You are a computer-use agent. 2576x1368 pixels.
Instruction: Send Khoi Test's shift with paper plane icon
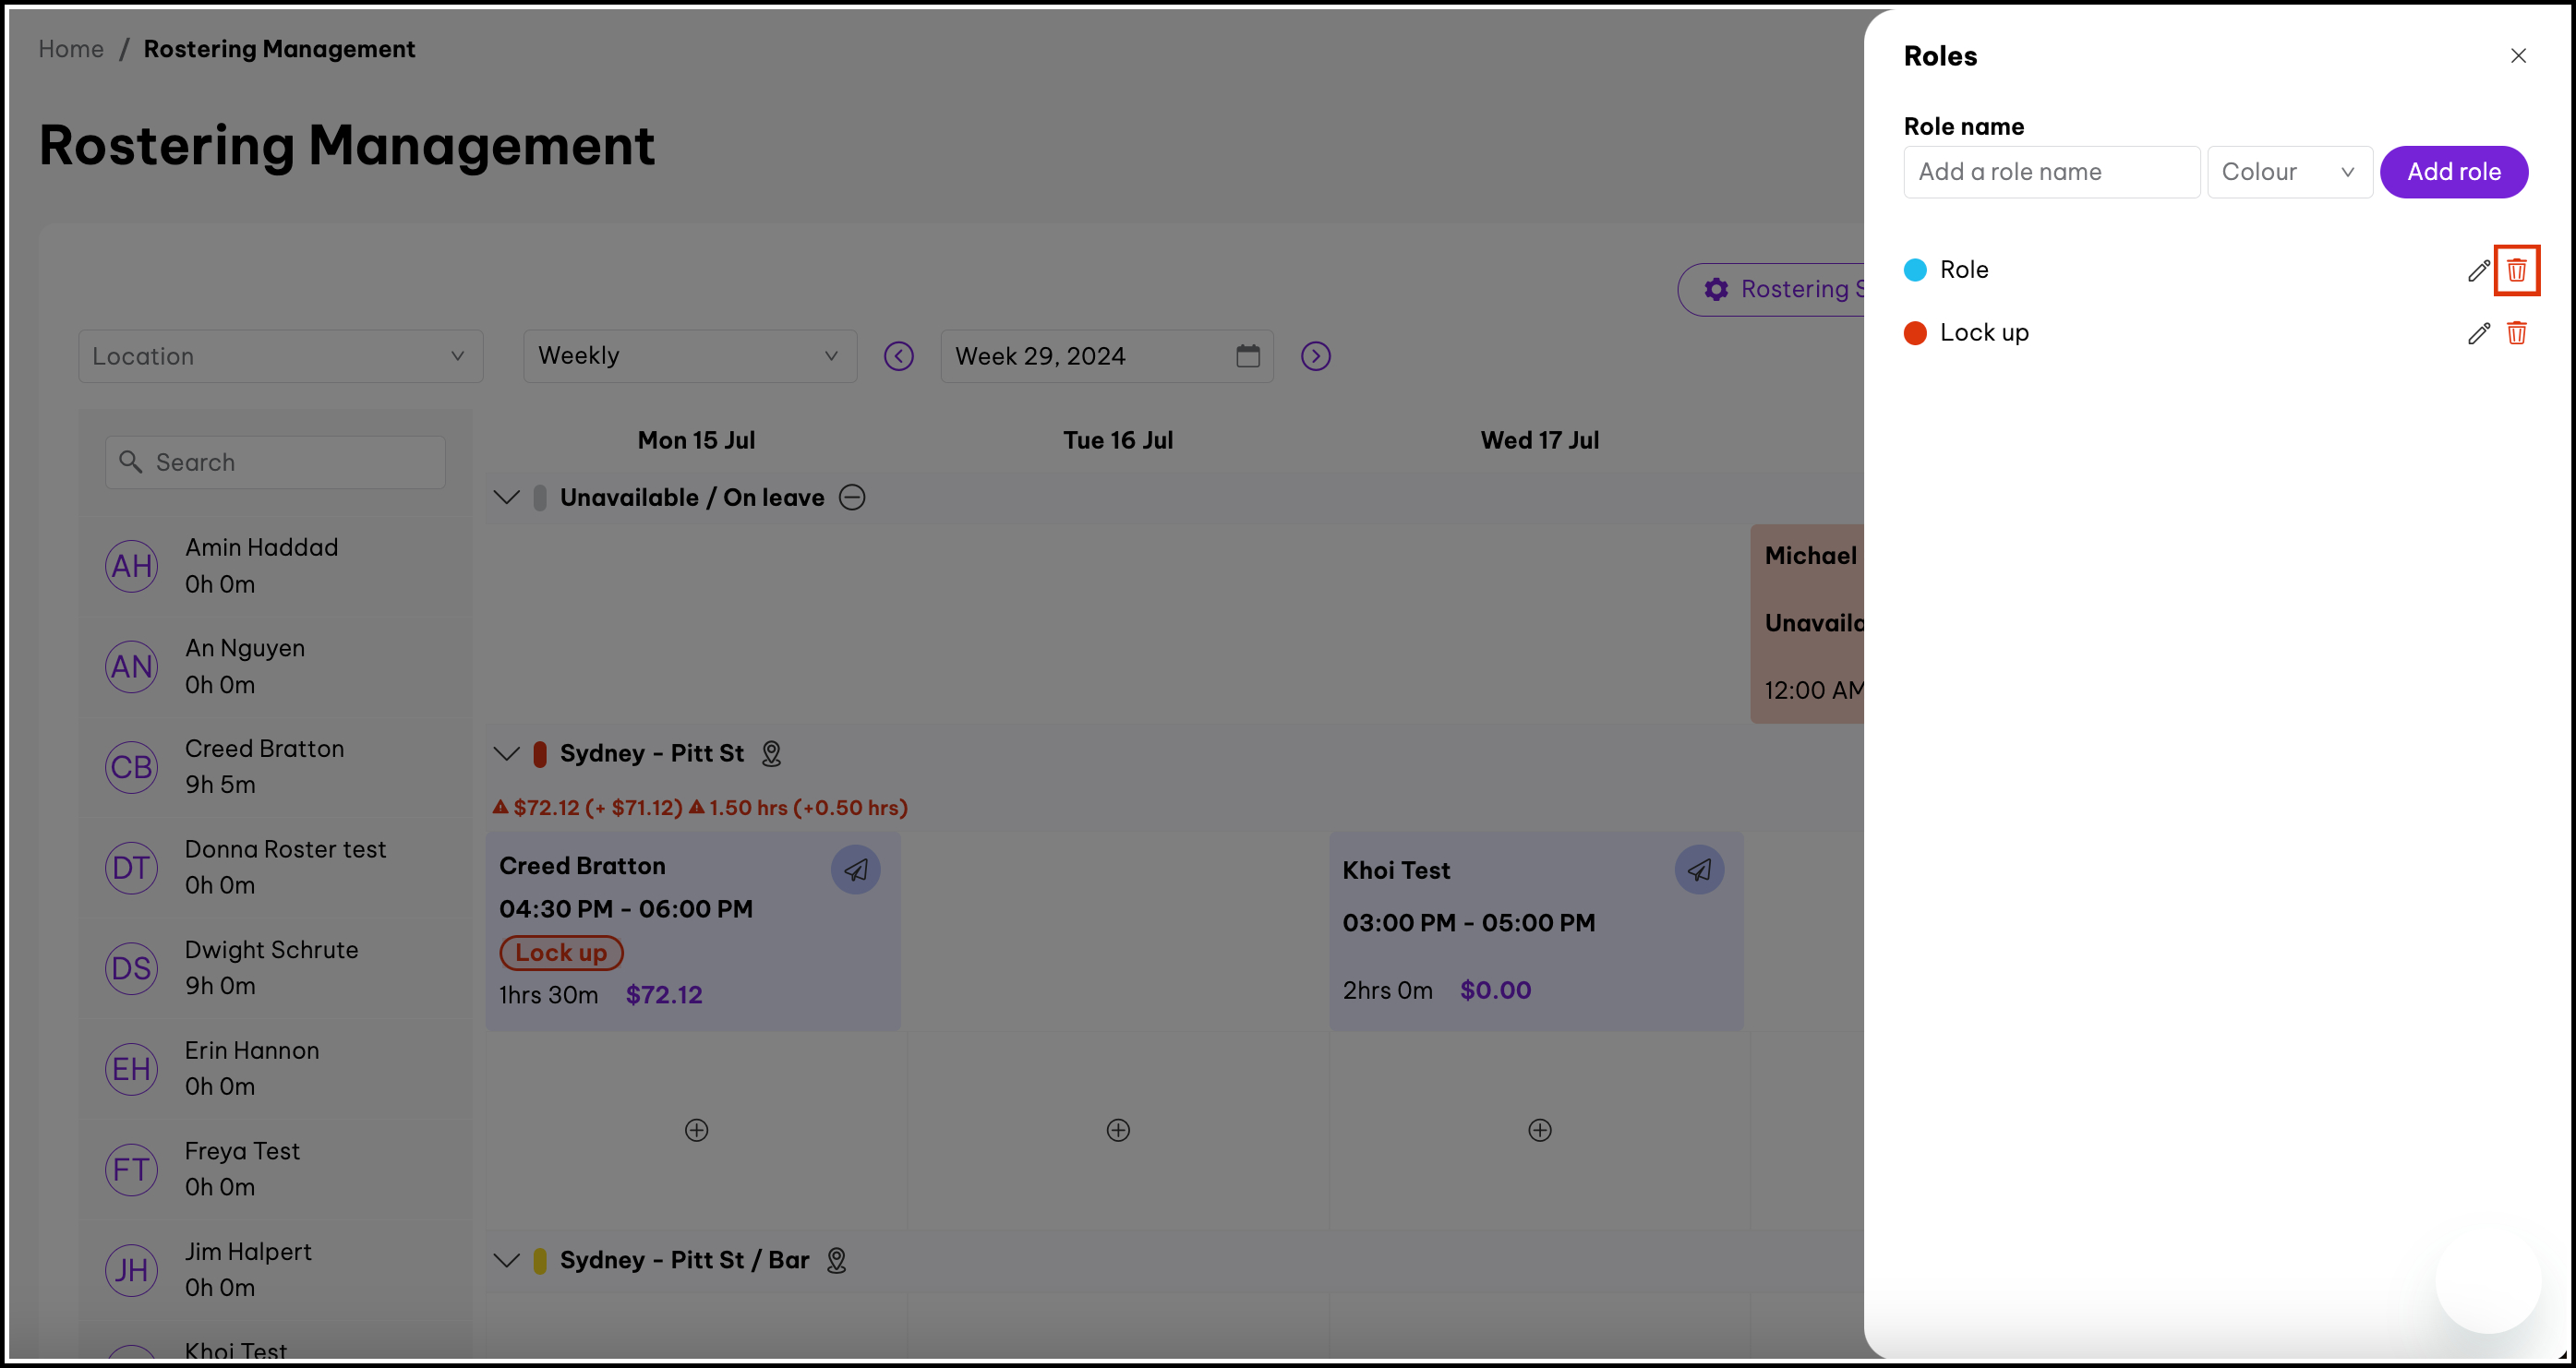(x=1698, y=869)
